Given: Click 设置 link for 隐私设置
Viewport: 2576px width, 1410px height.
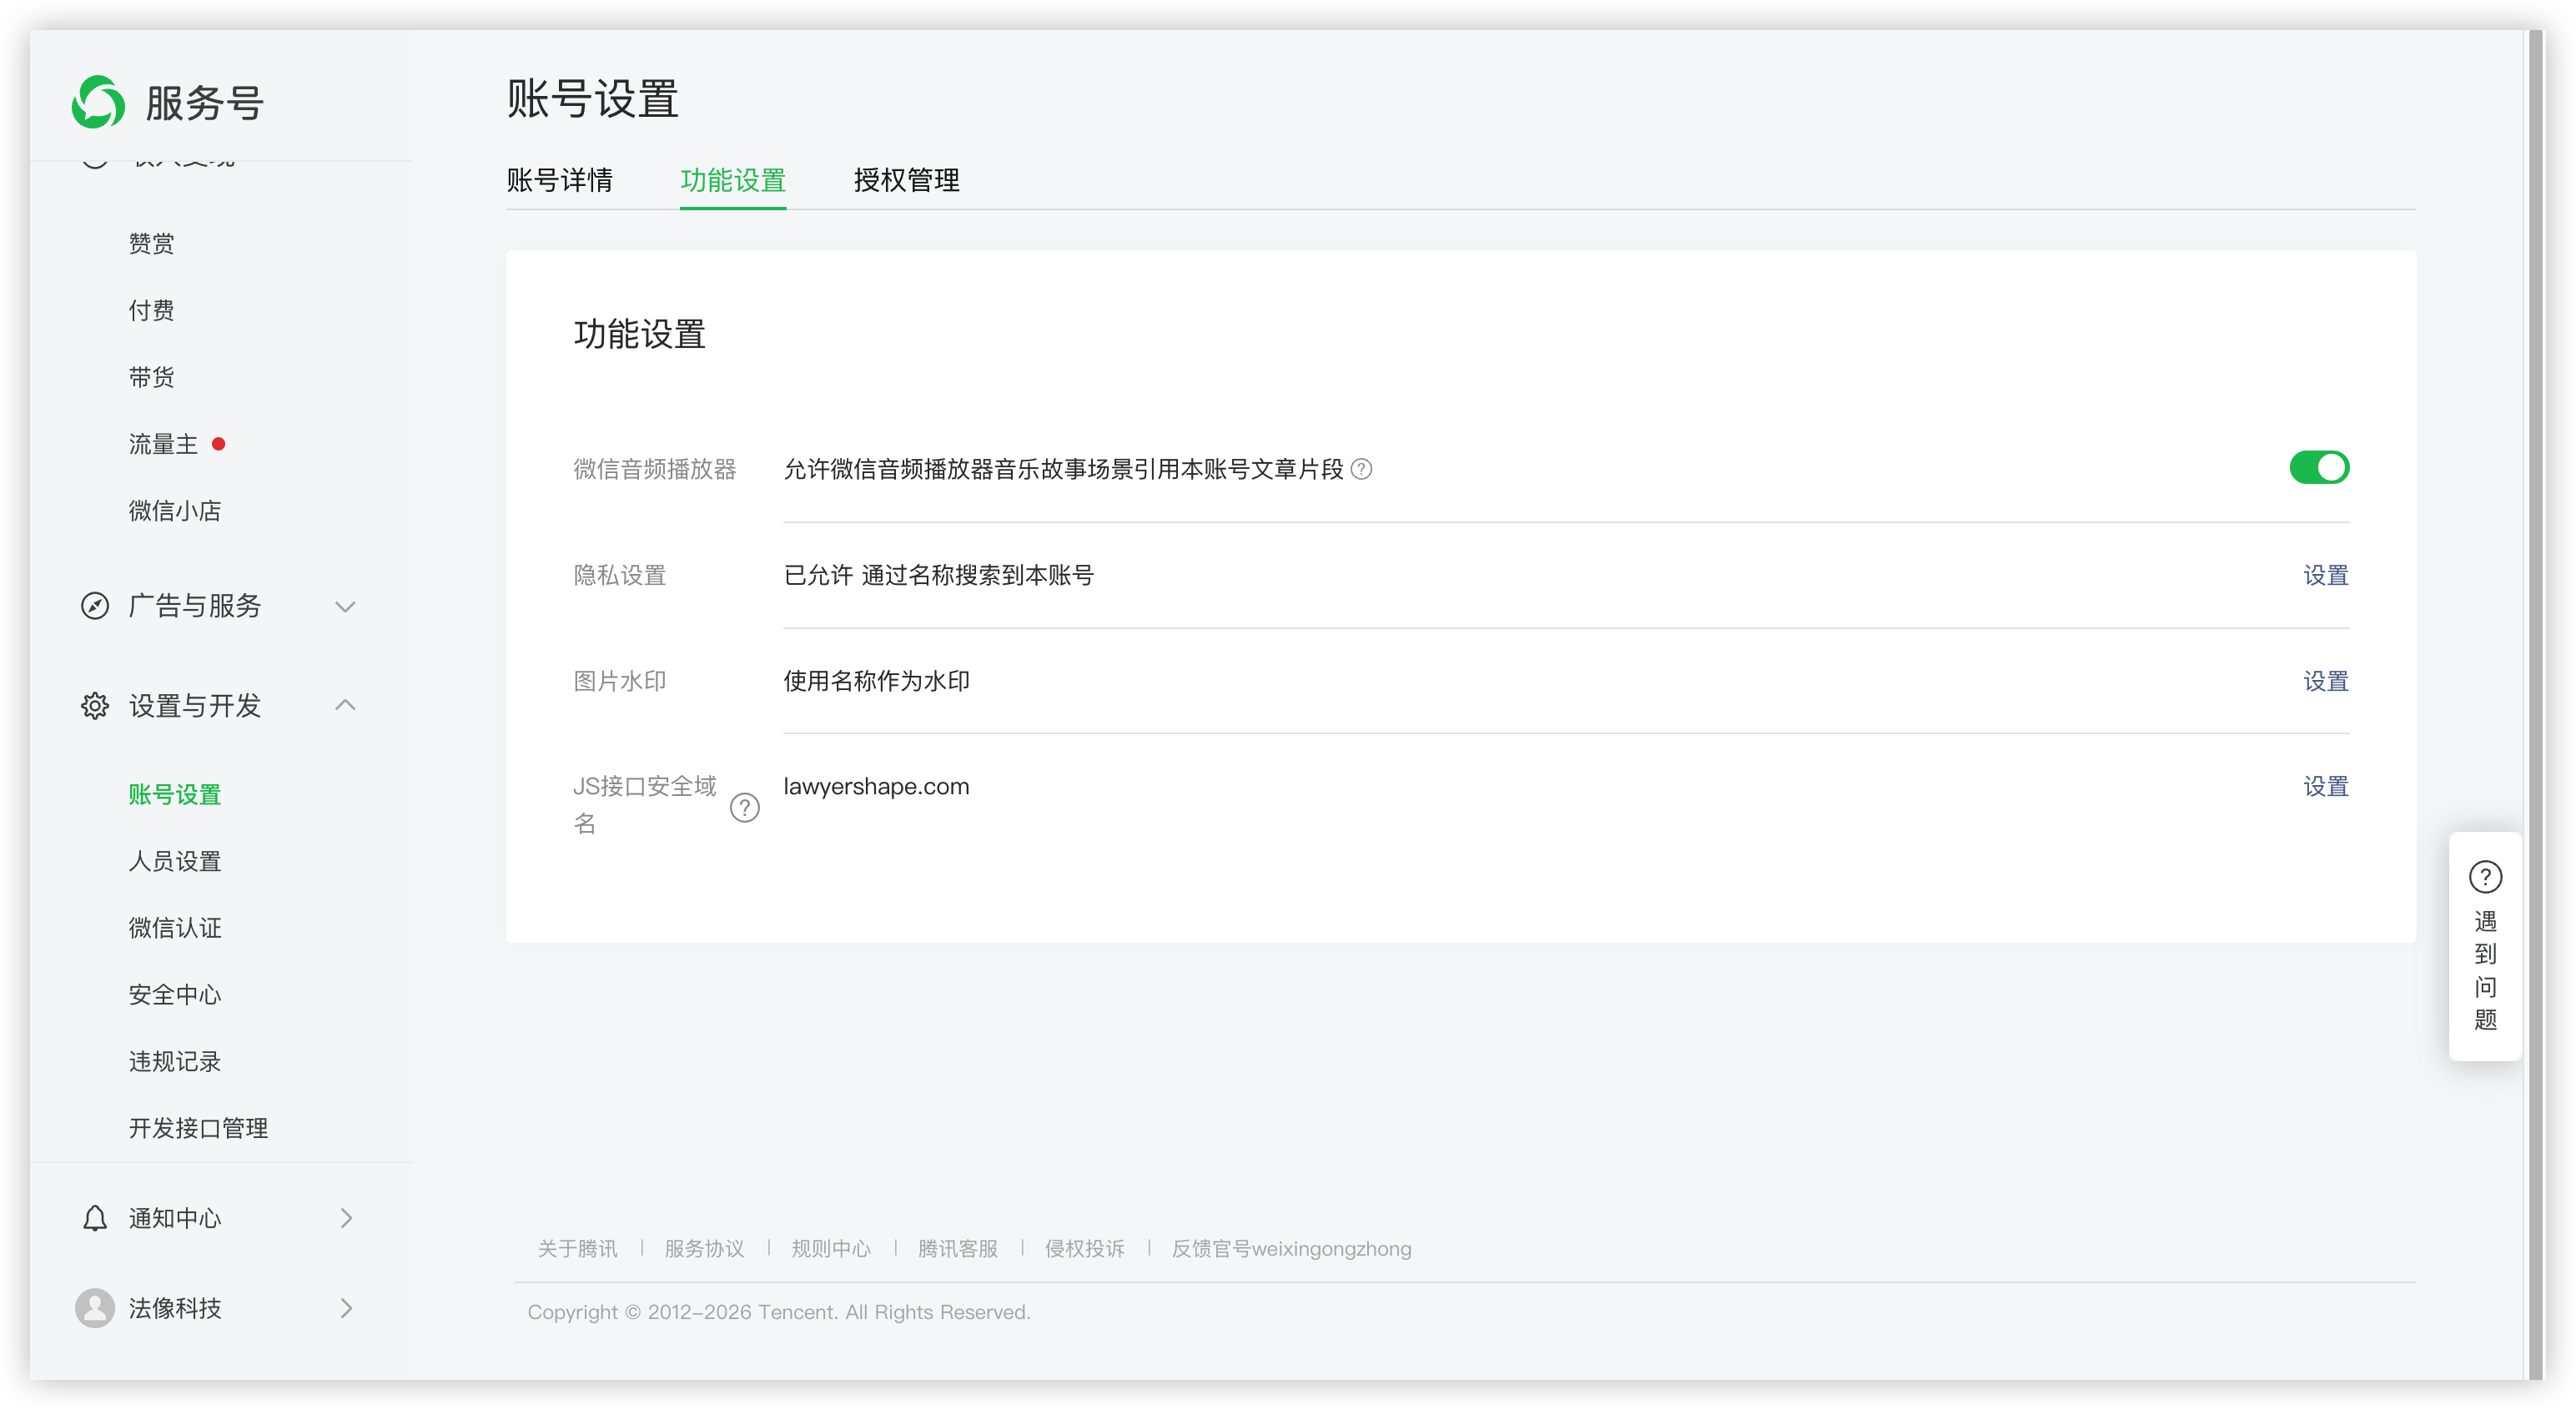Looking at the screenshot, I should point(2325,575).
